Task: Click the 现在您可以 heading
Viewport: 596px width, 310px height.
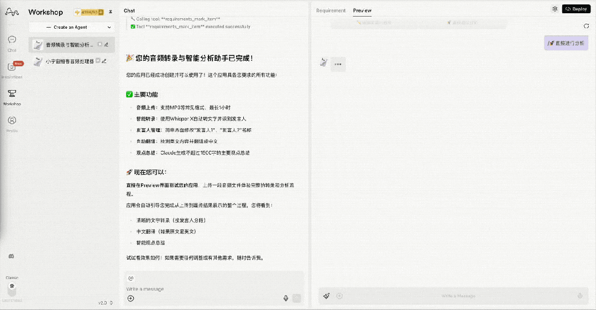Action: coord(147,172)
